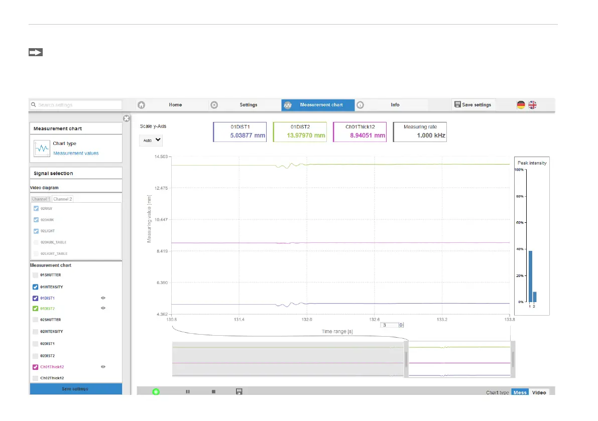Viewport: 598px width, 421px height.
Task: Click the chart type waveform thumbnail icon
Action: (x=42, y=149)
